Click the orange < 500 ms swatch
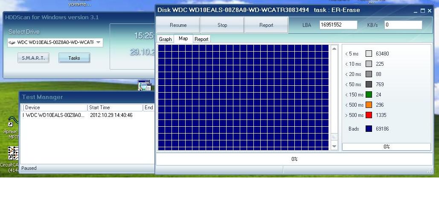The height and width of the screenshot is (224, 439). click(369, 105)
